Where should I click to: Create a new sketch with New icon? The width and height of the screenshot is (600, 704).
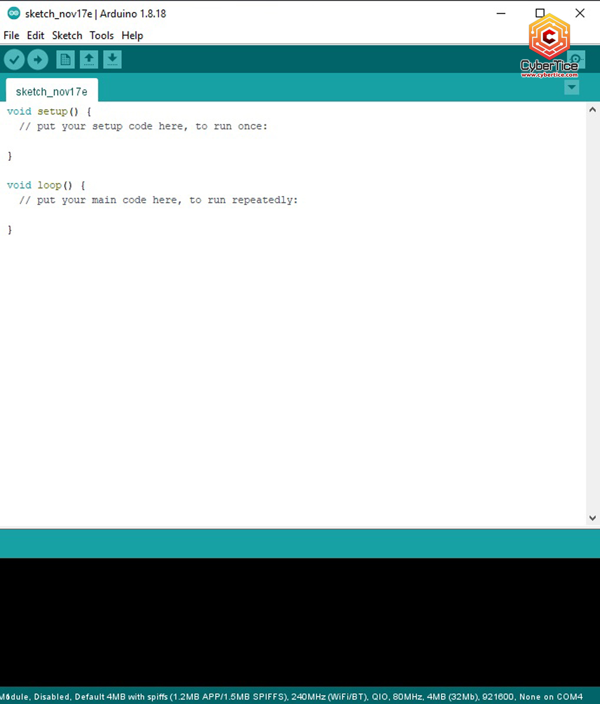coord(65,60)
